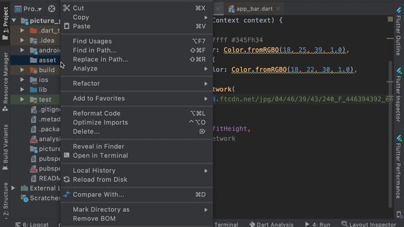Image resolution: width=404 pixels, height=227 pixels.
Task: Expand the lib folder in project tree
Action: pyautogui.click(x=23, y=90)
